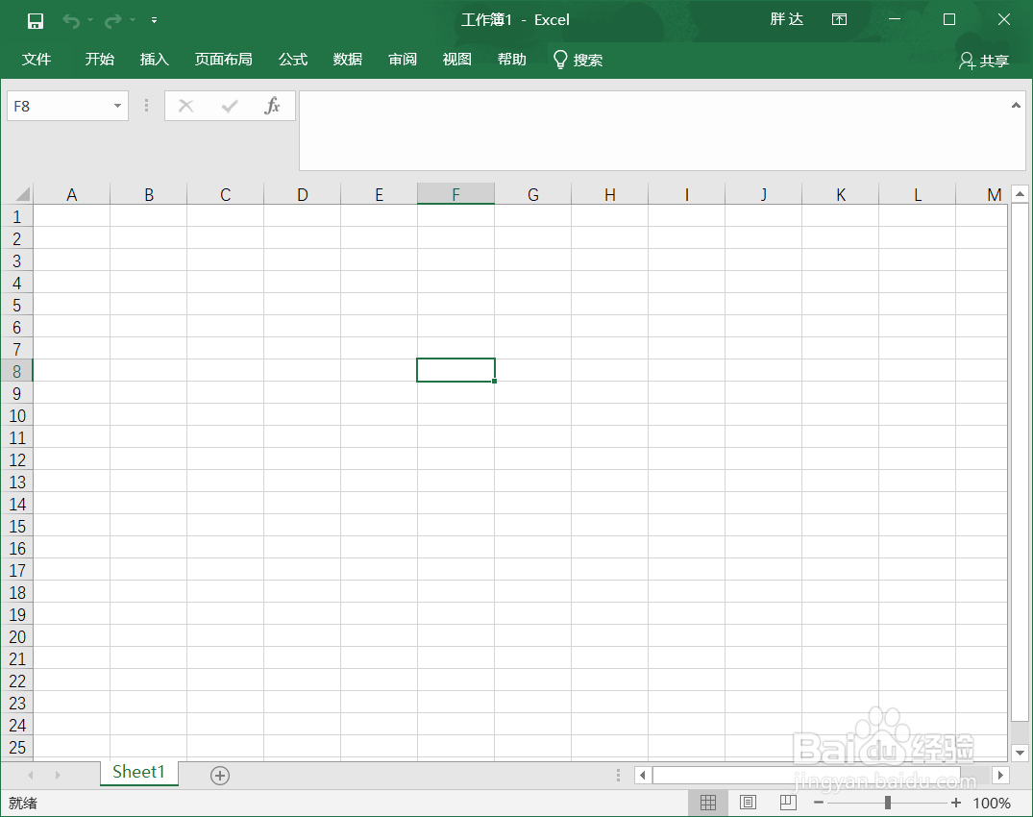Switch to the 开始 ribbon tab
Image resolution: width=1033 pixels, height=817 pixels.
tap(100, 60)
